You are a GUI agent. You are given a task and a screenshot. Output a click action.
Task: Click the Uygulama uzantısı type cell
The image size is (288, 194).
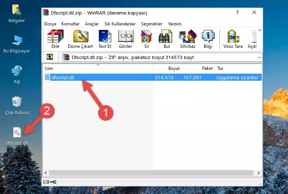pos(237,78)
